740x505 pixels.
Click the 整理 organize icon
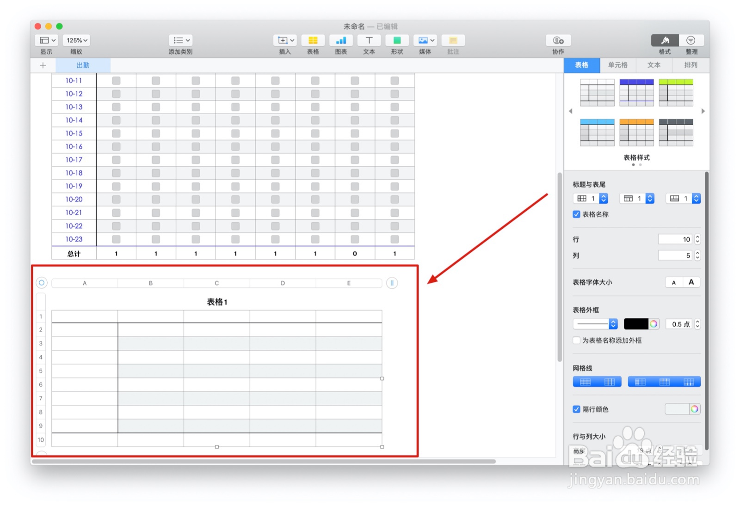click(x=691, y=40)
